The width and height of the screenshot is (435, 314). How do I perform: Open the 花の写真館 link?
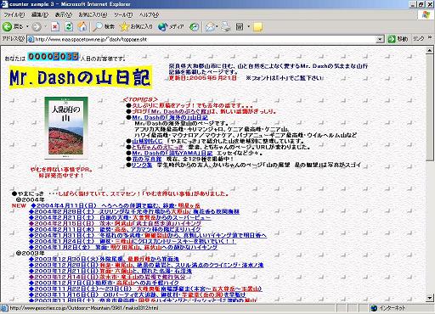[147, 159]
